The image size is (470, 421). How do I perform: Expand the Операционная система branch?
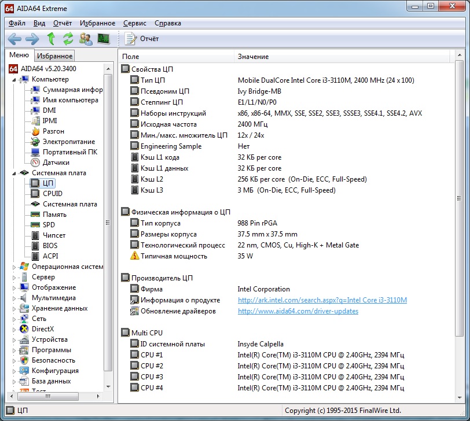pos(14,267)
